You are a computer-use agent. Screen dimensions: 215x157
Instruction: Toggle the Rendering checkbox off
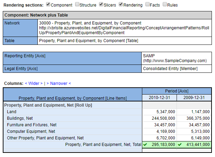[121, 5]
